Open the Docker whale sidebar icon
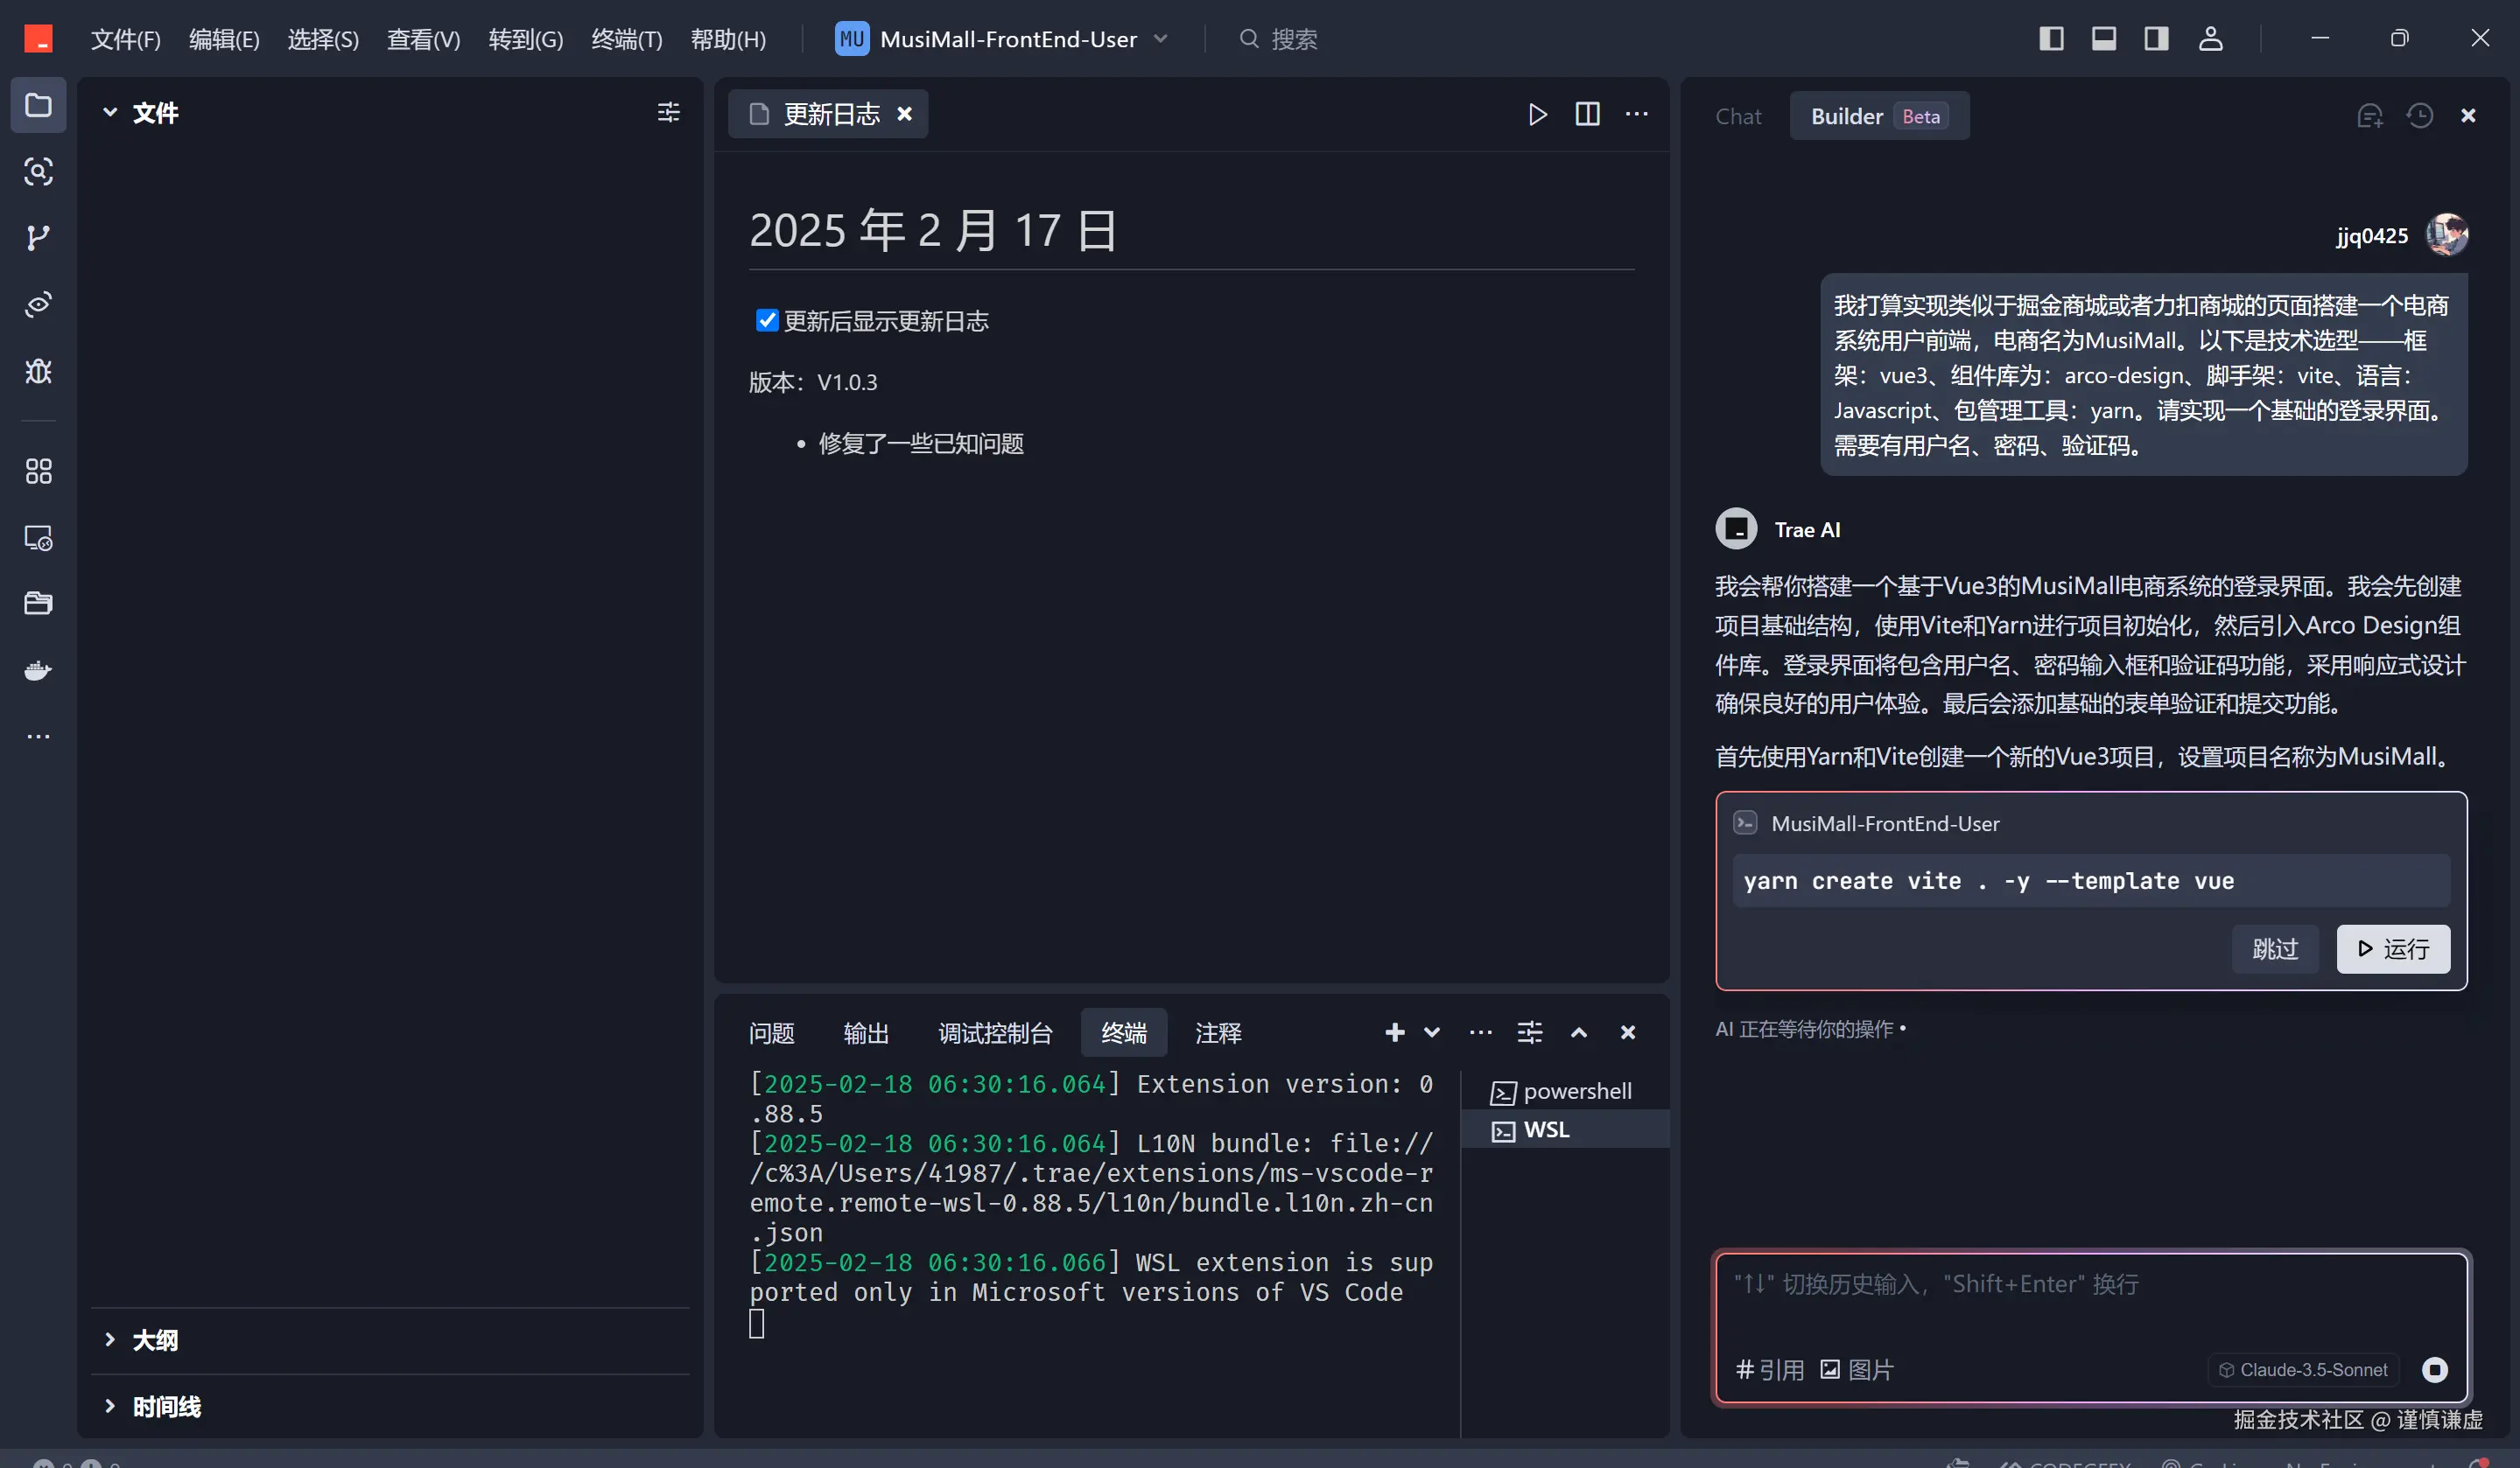 38,669
